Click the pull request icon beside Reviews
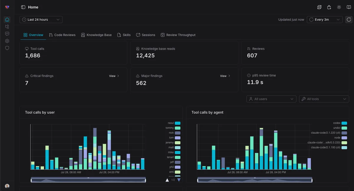Image resolution: width=354 pixels, height=191 pixels. coord(249,49)
